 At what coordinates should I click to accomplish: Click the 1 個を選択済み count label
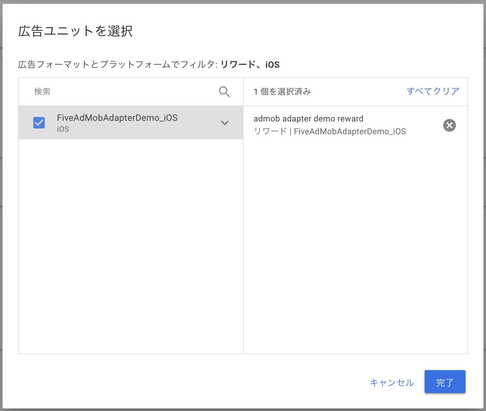(x=282, y=92)
